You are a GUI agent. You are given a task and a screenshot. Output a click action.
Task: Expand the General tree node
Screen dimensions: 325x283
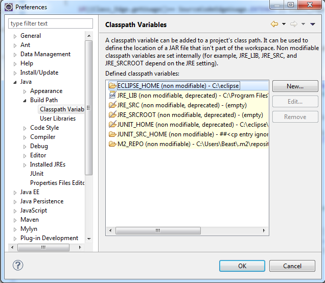(15, 36)
